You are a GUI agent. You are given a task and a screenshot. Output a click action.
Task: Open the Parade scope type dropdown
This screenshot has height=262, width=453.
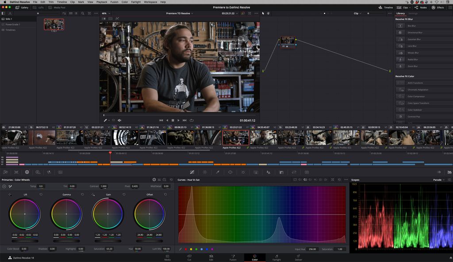(441, 180)
